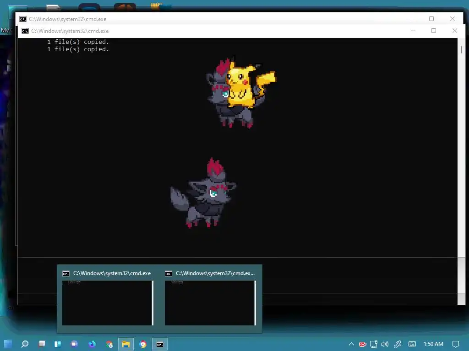Open taskbar Search magnifier

[x=25, y=344]
